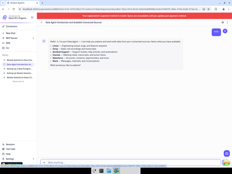Open the tab search dropdown
Image resolution: width=232 pixels, height=174 pixels.
click(x=3, y=3)
